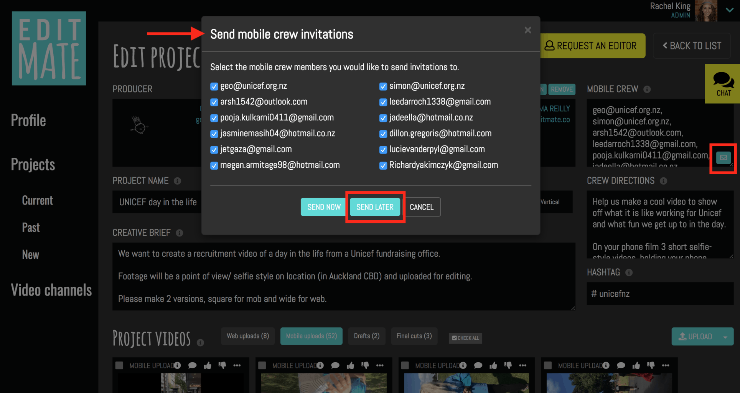The width and height of the screenshot is (740, 393).
Task: Uncheck dillon.gregoris@hotmail.com
Action: click(x=383, y=134)
